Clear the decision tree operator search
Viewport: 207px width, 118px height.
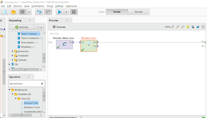[42, 83]
